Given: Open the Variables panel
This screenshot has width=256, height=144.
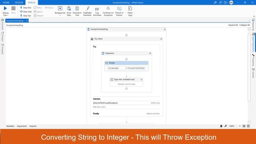Looking at the screenshot, I should [x=10, y=126].
